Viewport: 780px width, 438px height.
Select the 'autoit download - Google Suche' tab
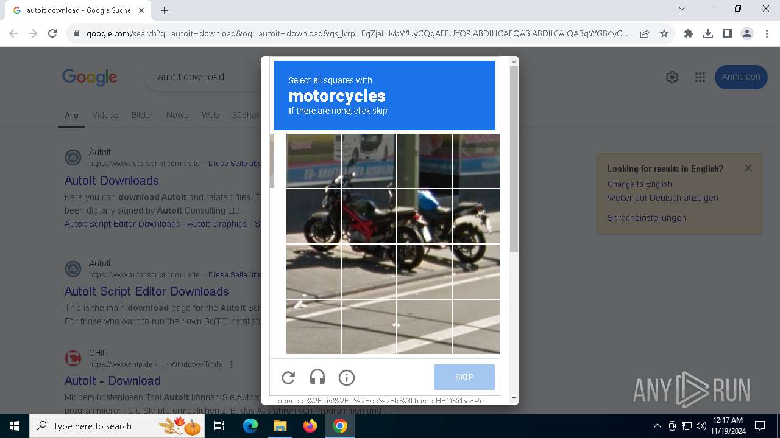(78, 10)
